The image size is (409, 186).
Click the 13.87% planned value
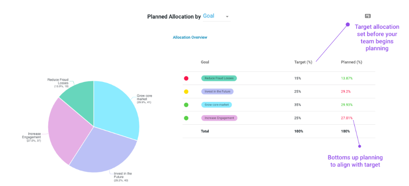click(x=347, y=78)
